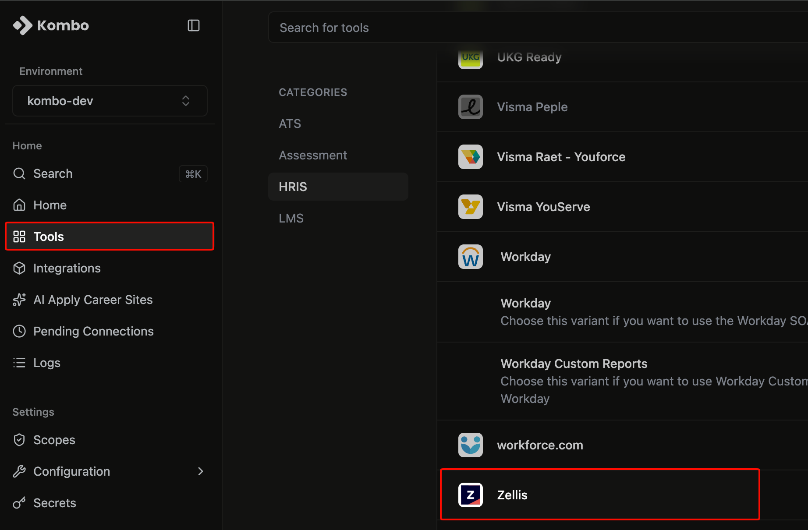Collapse the sidebar with the panel icon
The height and width of the screenshot is (530, 808).
(x=194, y=25)
